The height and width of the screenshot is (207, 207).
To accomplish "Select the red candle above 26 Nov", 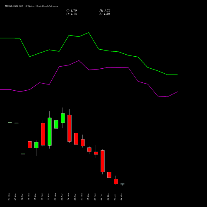I will (83, 142).
